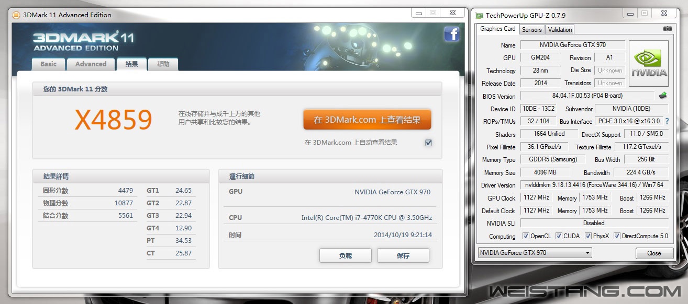Open the NVIDIA GeForce GTX 970 GPU dropdown
This screenshot has width=688, height=304.
pyautogui.click(x=535, y=253)
